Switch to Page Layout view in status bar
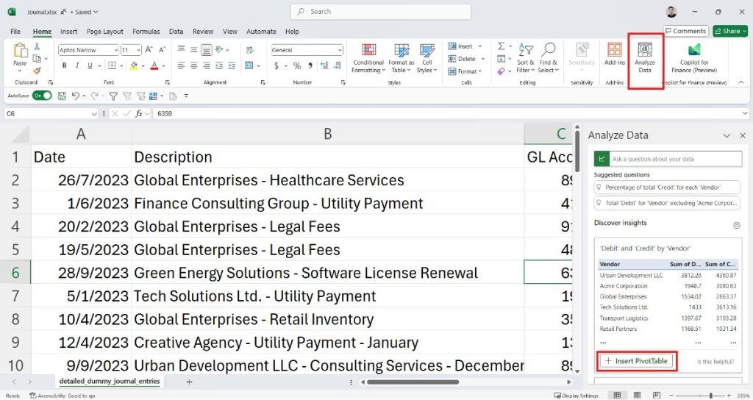753x400 pixels. pyautogui.click(x=637, y=395)
